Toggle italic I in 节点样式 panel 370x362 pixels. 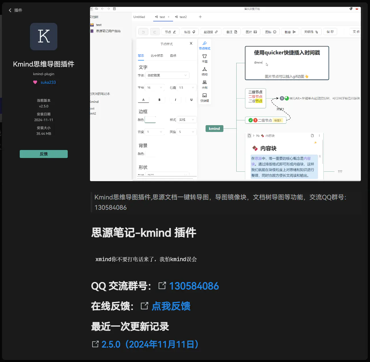[175, 100]
